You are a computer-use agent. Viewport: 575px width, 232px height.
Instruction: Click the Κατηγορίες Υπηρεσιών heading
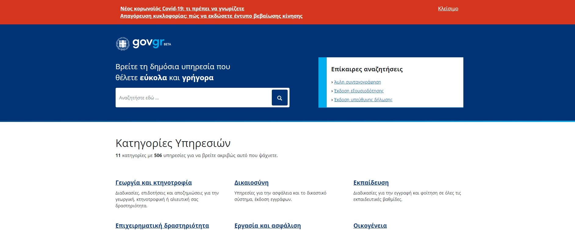pos(173,143)
